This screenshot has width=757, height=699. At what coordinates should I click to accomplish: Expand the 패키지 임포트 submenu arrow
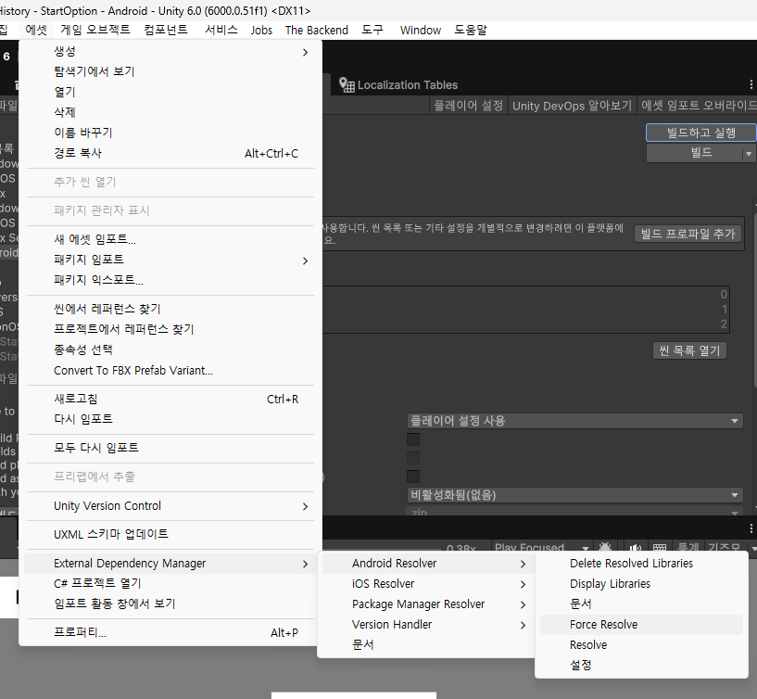[305, 261]
